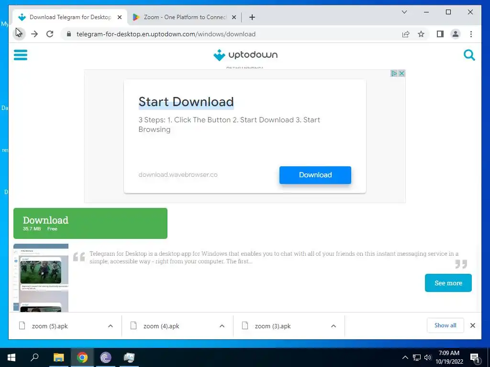Go forward with the browser forward arrow
This screenshot has height=367, width=490.
[x=34, y=34]
